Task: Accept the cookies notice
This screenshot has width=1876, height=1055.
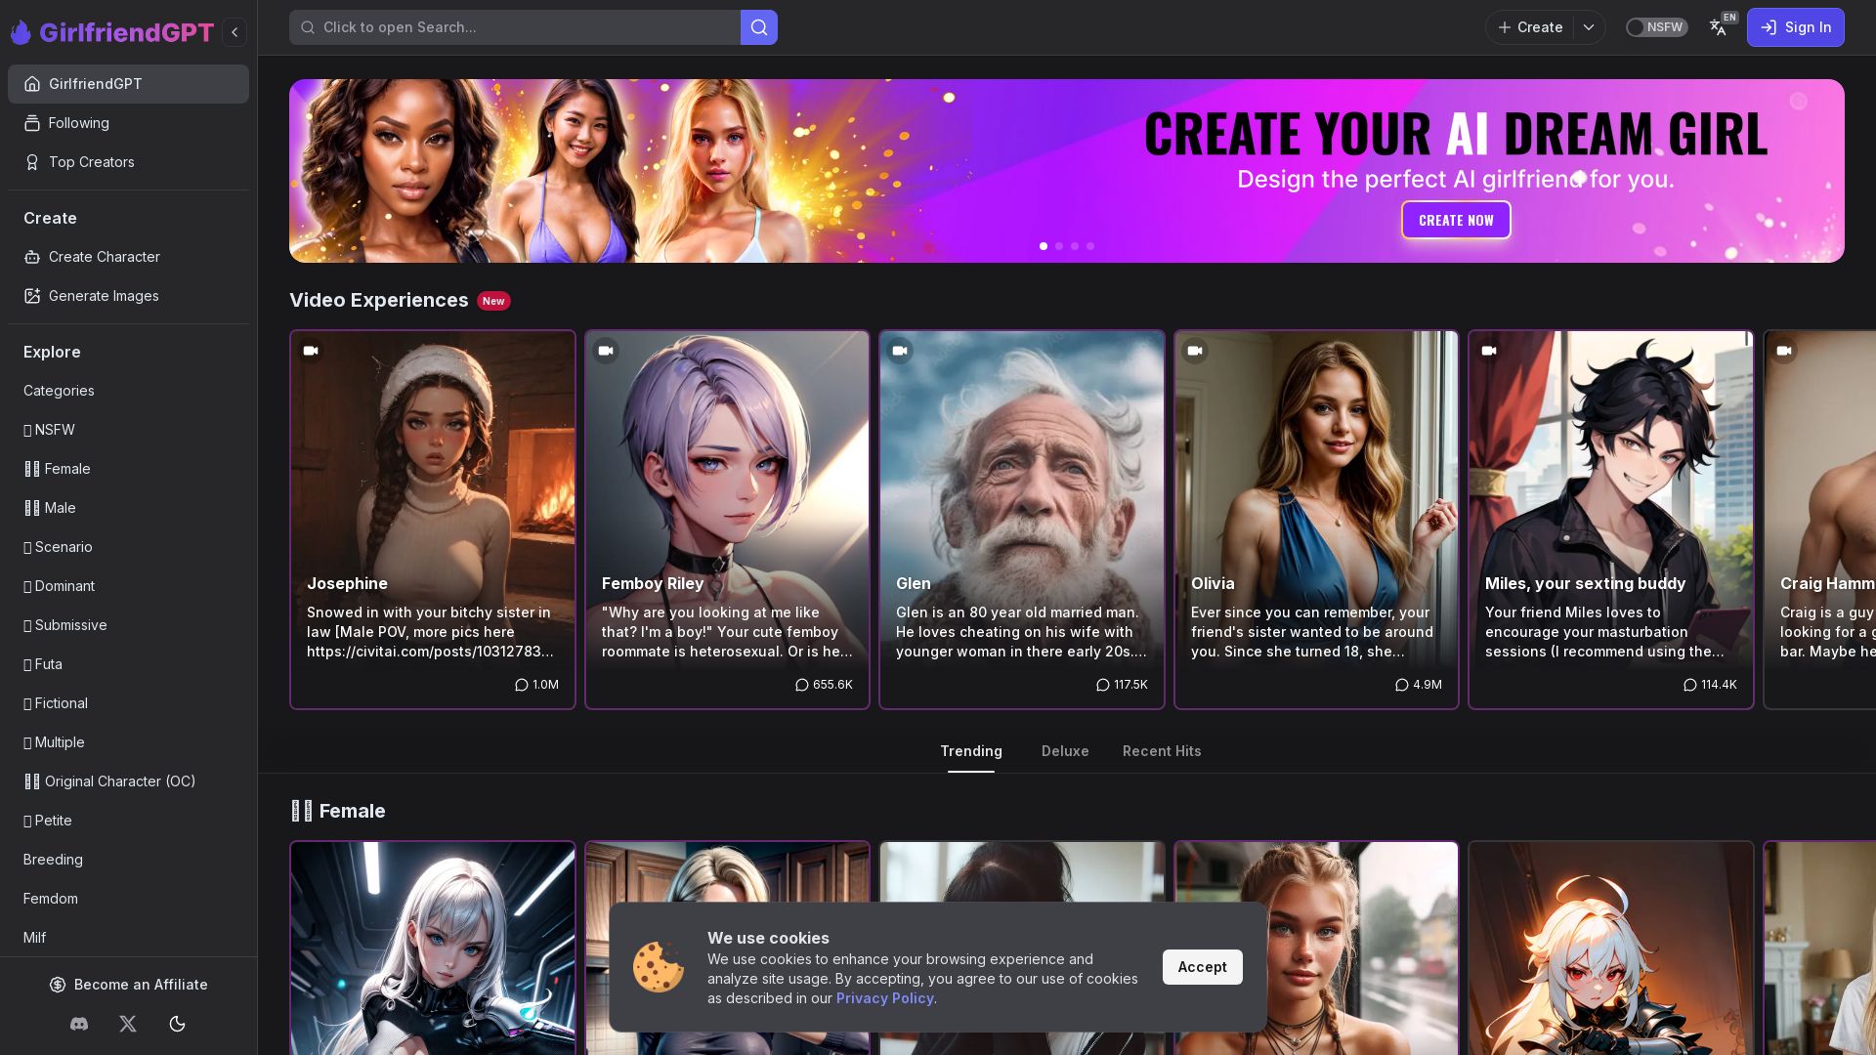Action: click(x=1202, y=967)
